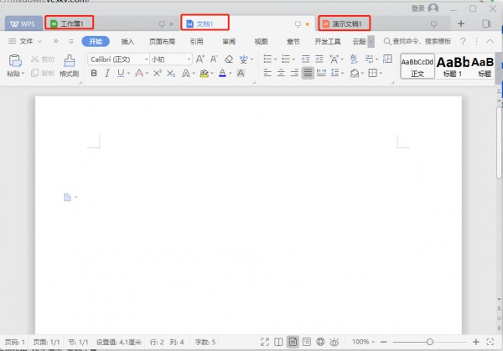
Task: Open the zoom percentage 100% dropdown
Action: click(363, 342)
